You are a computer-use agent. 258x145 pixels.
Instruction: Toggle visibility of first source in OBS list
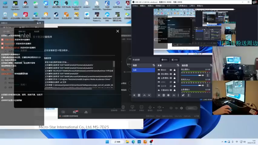[x=171, y=70]
